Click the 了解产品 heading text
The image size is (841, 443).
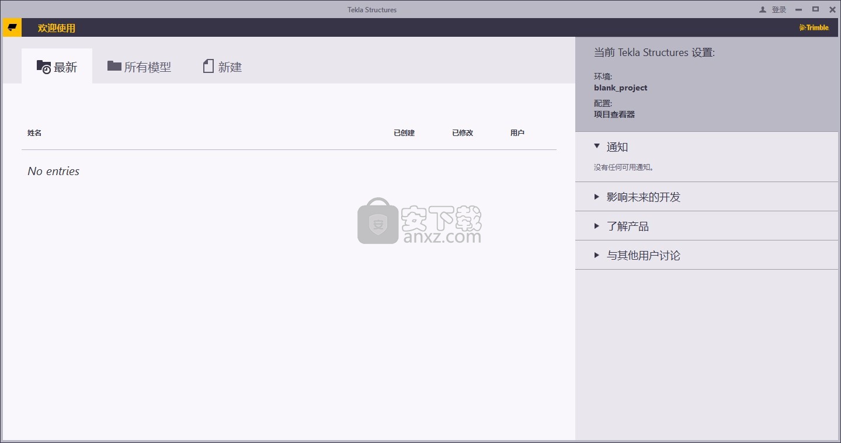[628, 226]
